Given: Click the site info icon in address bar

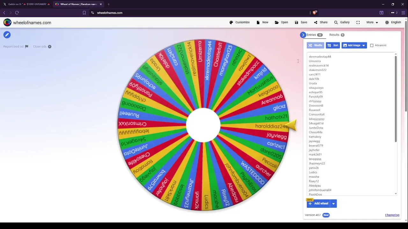Looking at the screenshot, I should pos(92,13).
